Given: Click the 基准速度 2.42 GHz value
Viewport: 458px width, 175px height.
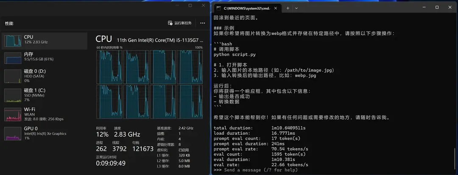Looking at the screenshot, I should click(x=186, y=128).
